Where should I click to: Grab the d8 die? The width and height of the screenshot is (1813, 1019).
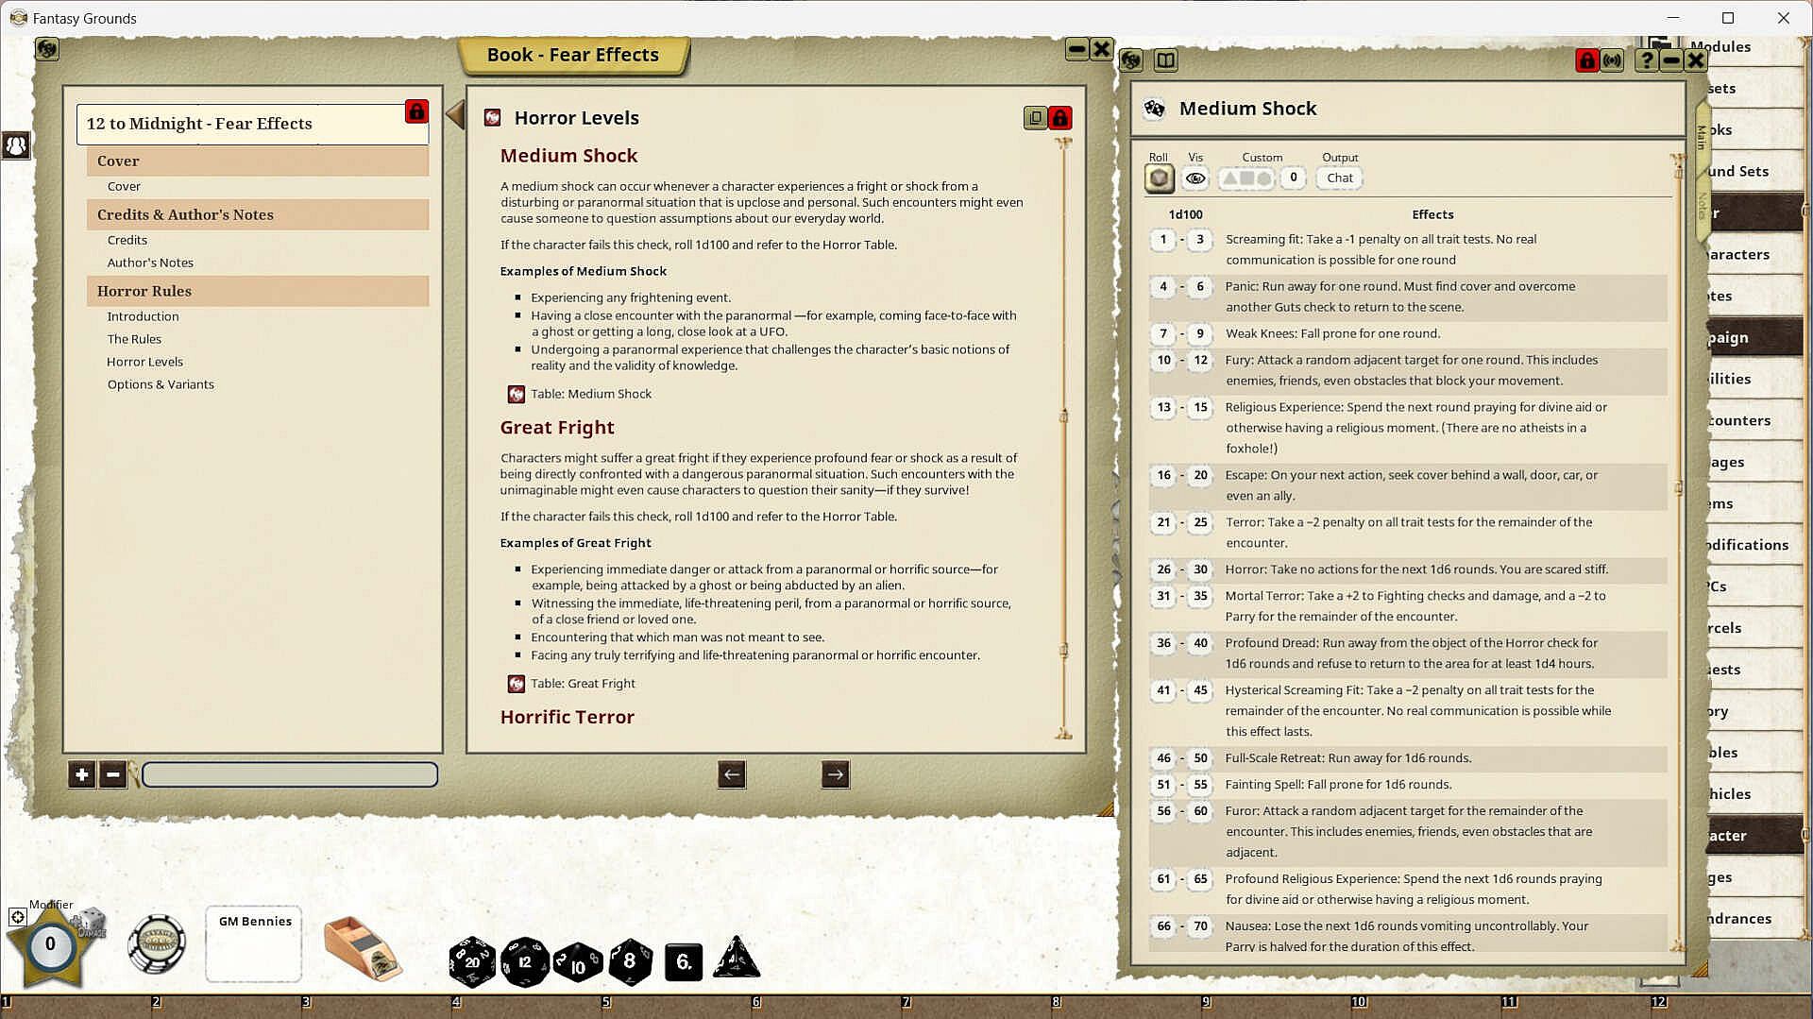(631, 961)
